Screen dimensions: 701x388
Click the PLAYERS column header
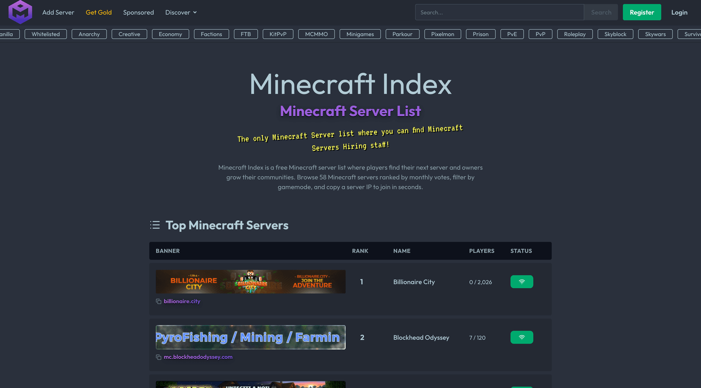482,251
